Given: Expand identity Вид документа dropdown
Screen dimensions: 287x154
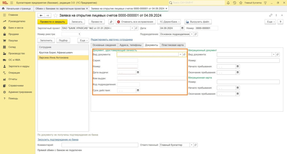Looking at the screenshot, I should (x=180, y=54).
